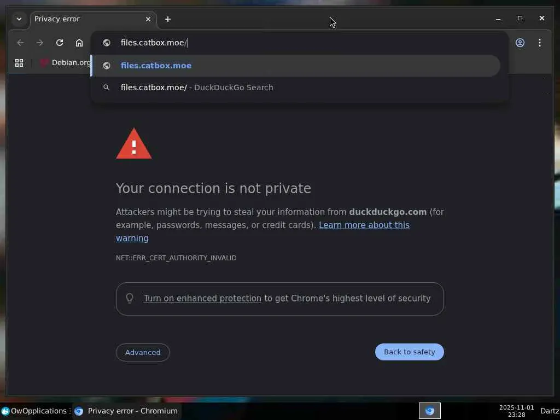Select the Privacy error tab
This screenshot has height=420, width=560.
coord(82,19)
